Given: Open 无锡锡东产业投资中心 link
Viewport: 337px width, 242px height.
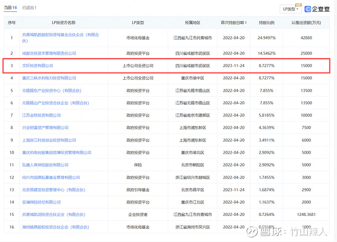Looking at the screenshot, I should coord(51,91).
